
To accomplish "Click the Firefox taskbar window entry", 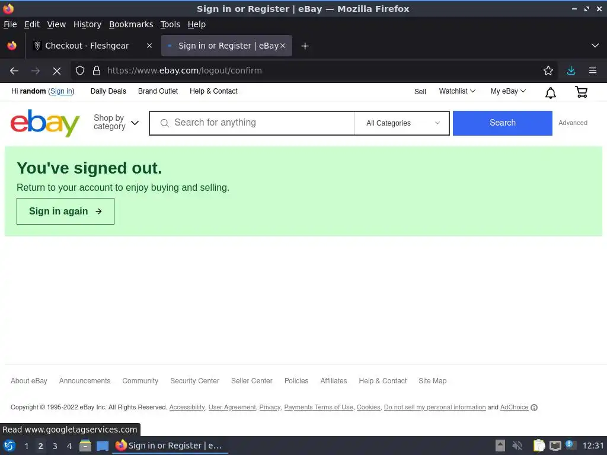I will [170, 446].
